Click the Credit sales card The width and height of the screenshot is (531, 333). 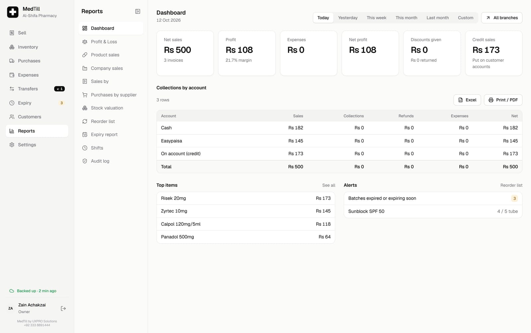click(x=493, y=53)
